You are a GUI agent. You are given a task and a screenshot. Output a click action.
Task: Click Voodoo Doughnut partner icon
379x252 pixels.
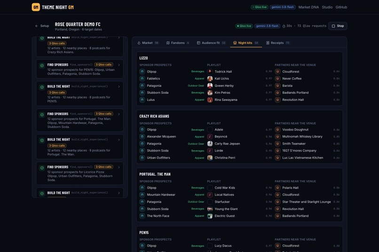click(x=277, y=130)
